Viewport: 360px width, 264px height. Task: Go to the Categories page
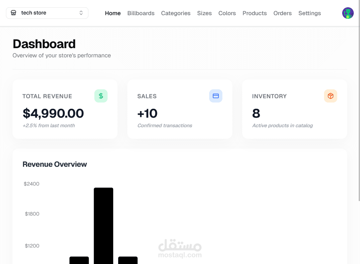pos(176,13)
